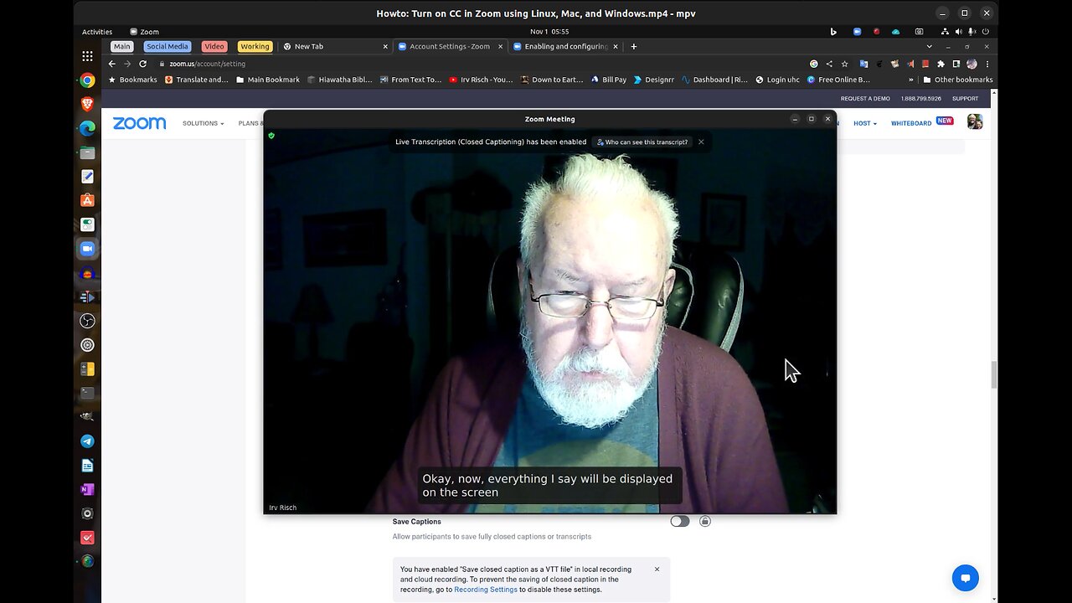Click green encryption shield in Zoom Meeting

(x=271, y=135)
